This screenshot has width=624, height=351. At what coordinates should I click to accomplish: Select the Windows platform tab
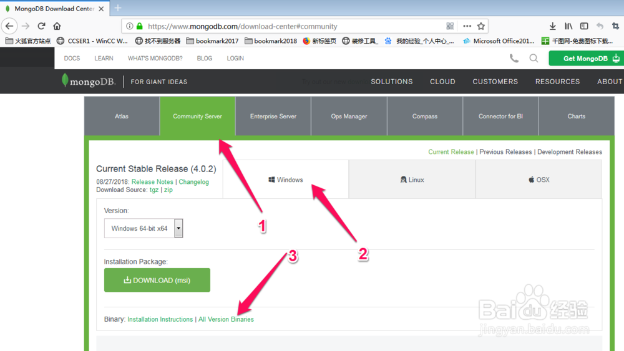click(x=286, y=180)
